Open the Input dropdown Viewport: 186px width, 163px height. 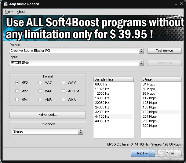pyautogui.click(x=76, y=63)
